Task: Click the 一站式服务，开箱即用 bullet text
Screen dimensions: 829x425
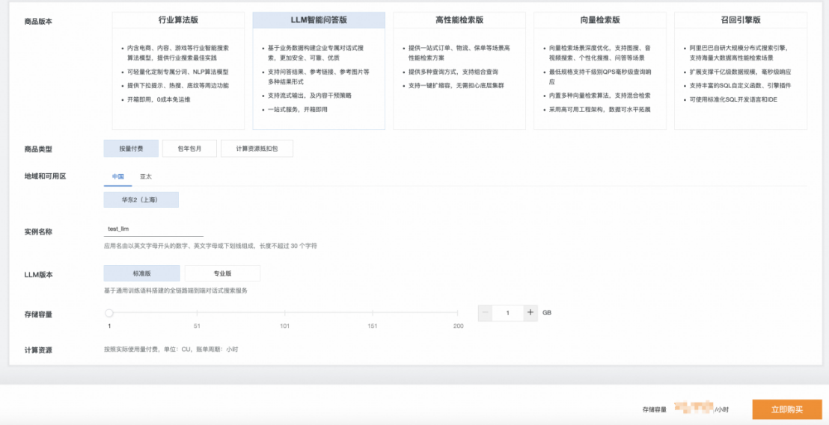Action: [298, 109]
